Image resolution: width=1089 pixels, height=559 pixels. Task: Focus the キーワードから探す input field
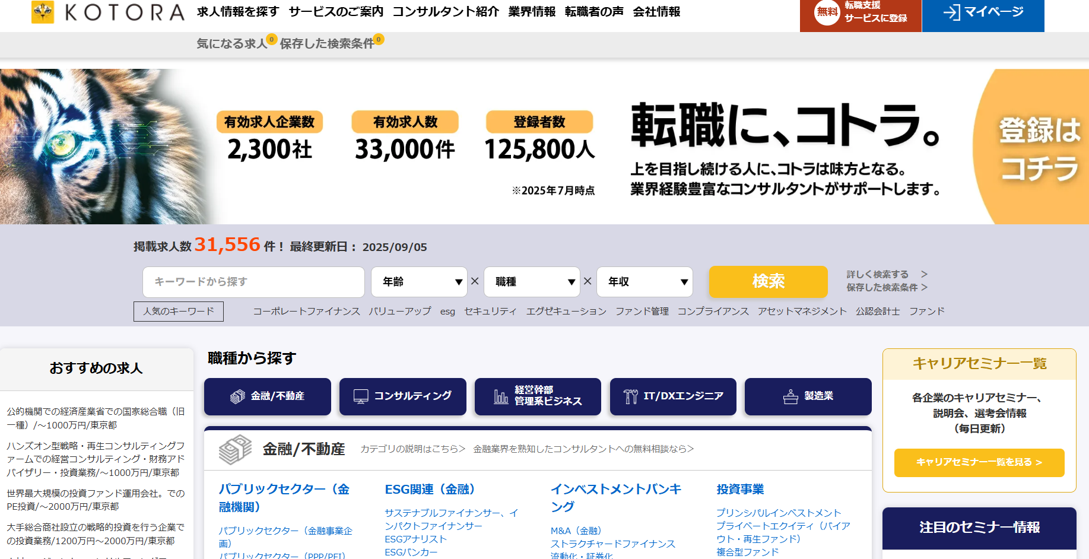253,282
